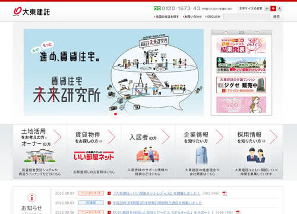Open the ENGLISH language link
The image size is (297, 214).
[214, 17]
